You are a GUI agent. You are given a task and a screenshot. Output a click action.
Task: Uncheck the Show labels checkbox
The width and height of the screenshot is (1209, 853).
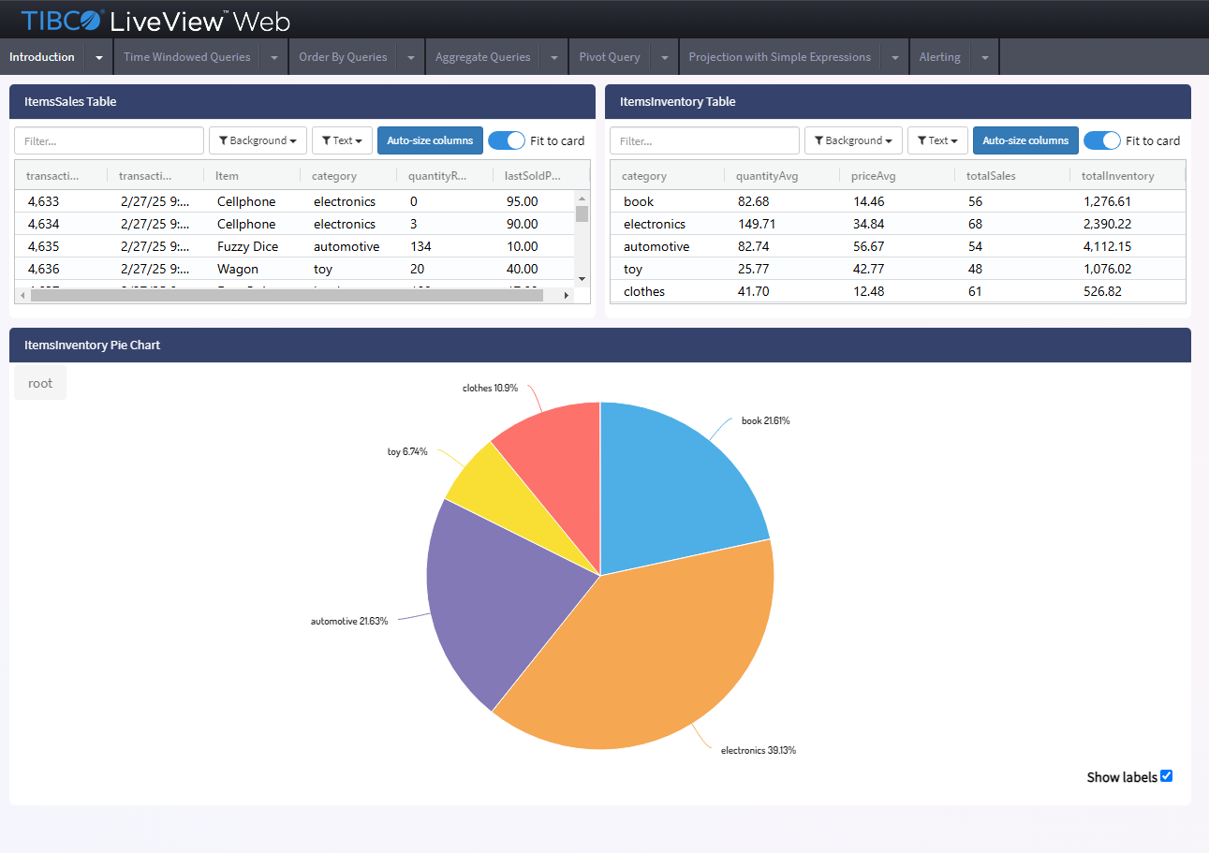[x=1166, y=776]
